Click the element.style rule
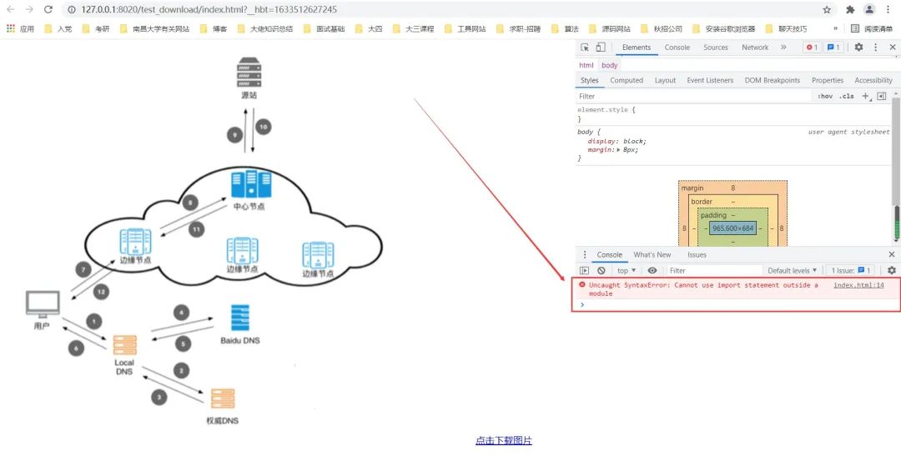The image size is (901, 456). [607, 110]
